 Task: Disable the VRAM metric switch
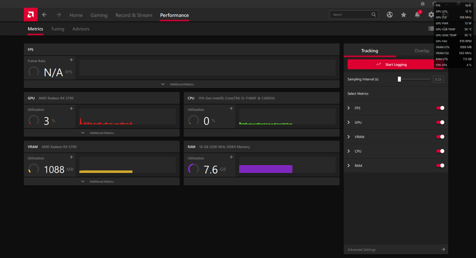tap(440, 137)
